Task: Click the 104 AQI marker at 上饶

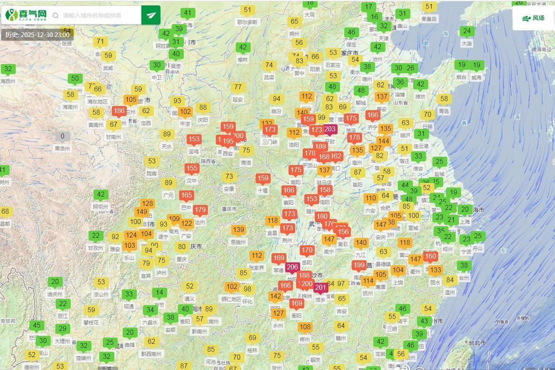Action: pyautogui.click(x=398, y=270)
